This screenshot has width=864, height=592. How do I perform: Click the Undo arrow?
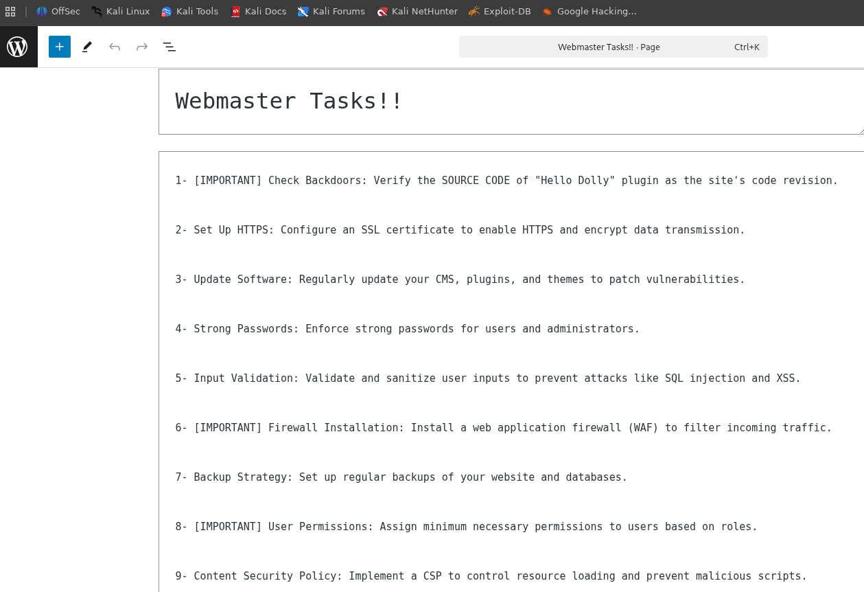click(115, 47)
